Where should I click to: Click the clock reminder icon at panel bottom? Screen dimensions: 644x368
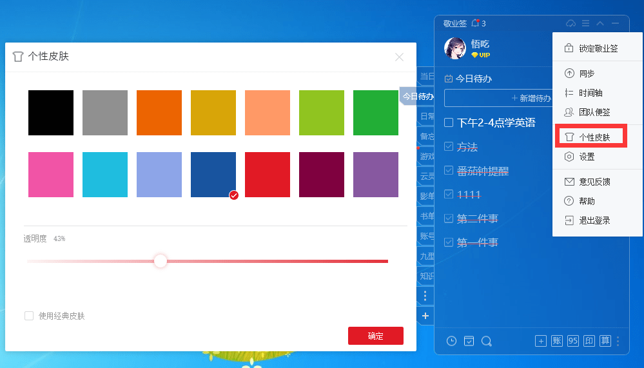coord(451,341)
